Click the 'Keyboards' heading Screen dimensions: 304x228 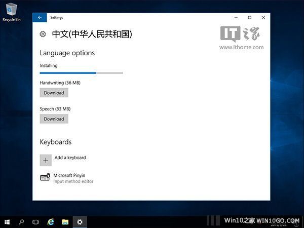click(56, 142)
